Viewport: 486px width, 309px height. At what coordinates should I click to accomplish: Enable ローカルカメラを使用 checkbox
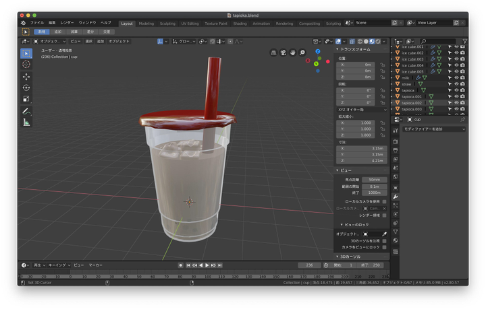point(384,201)
